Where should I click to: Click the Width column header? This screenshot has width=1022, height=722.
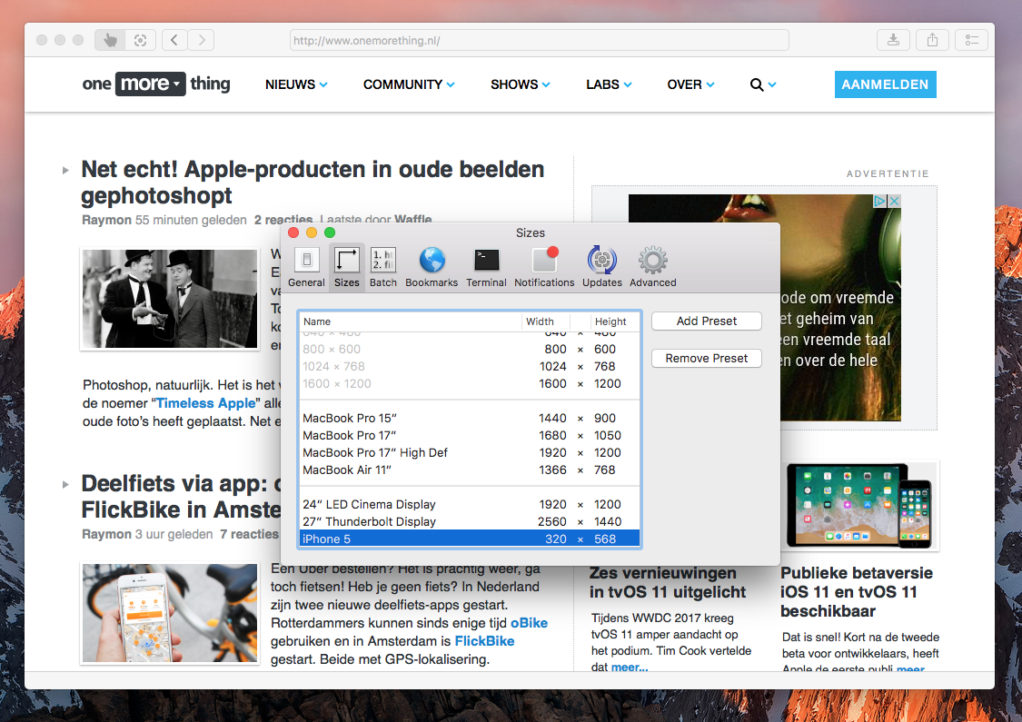(x=546, y=321)
